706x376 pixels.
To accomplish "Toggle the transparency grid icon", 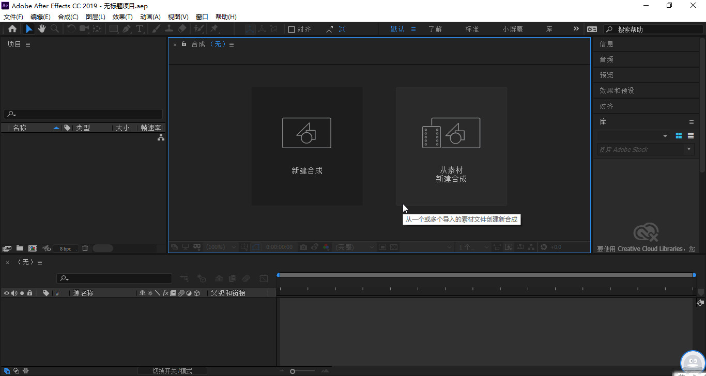I will pyautogui.click(x=394, y=247).
